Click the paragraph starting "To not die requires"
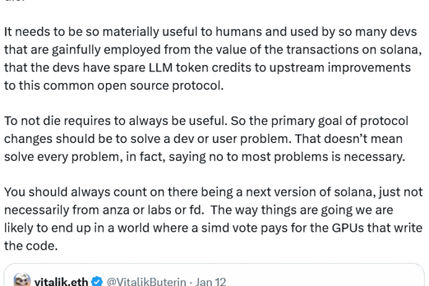 point(213,138)
